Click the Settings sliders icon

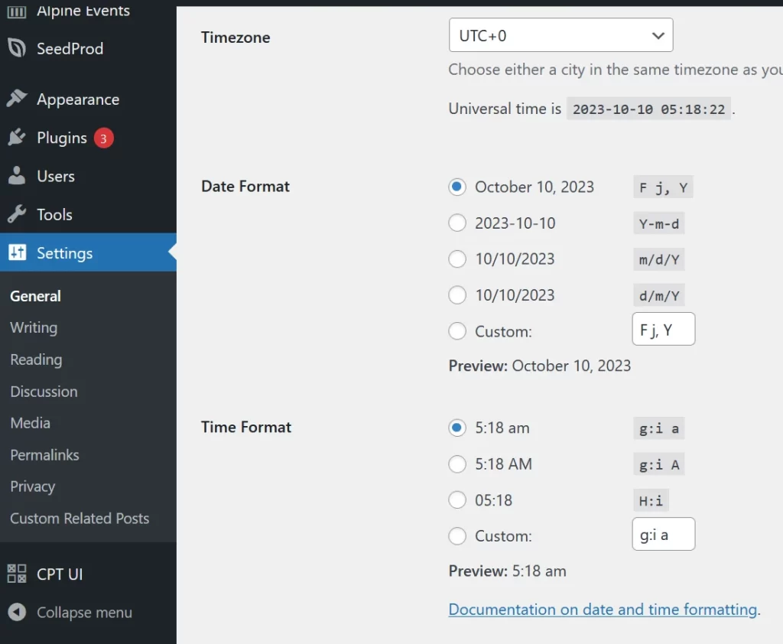[17, 252]
